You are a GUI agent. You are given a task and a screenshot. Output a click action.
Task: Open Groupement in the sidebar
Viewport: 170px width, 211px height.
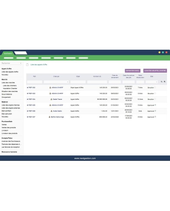click(6, 97)
